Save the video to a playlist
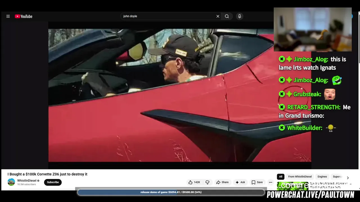Screen dimensions: 360x202 point(257,182)
